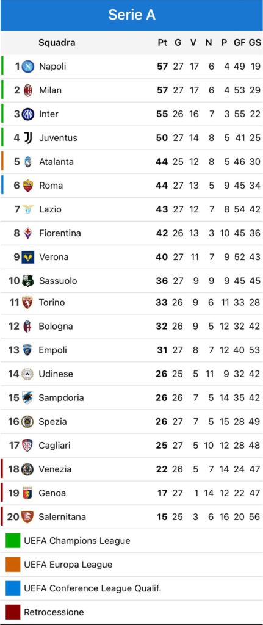Click the dark red Retrocessione swatch
263x625 pixels.
pos(13,612)
